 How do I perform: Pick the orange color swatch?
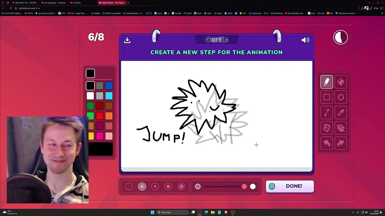pos(109,116)
